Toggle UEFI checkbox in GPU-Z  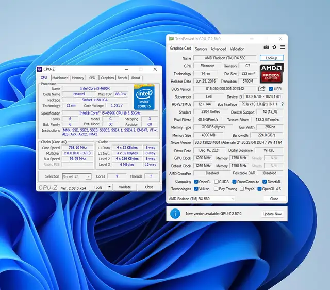[x=271, y=89]
